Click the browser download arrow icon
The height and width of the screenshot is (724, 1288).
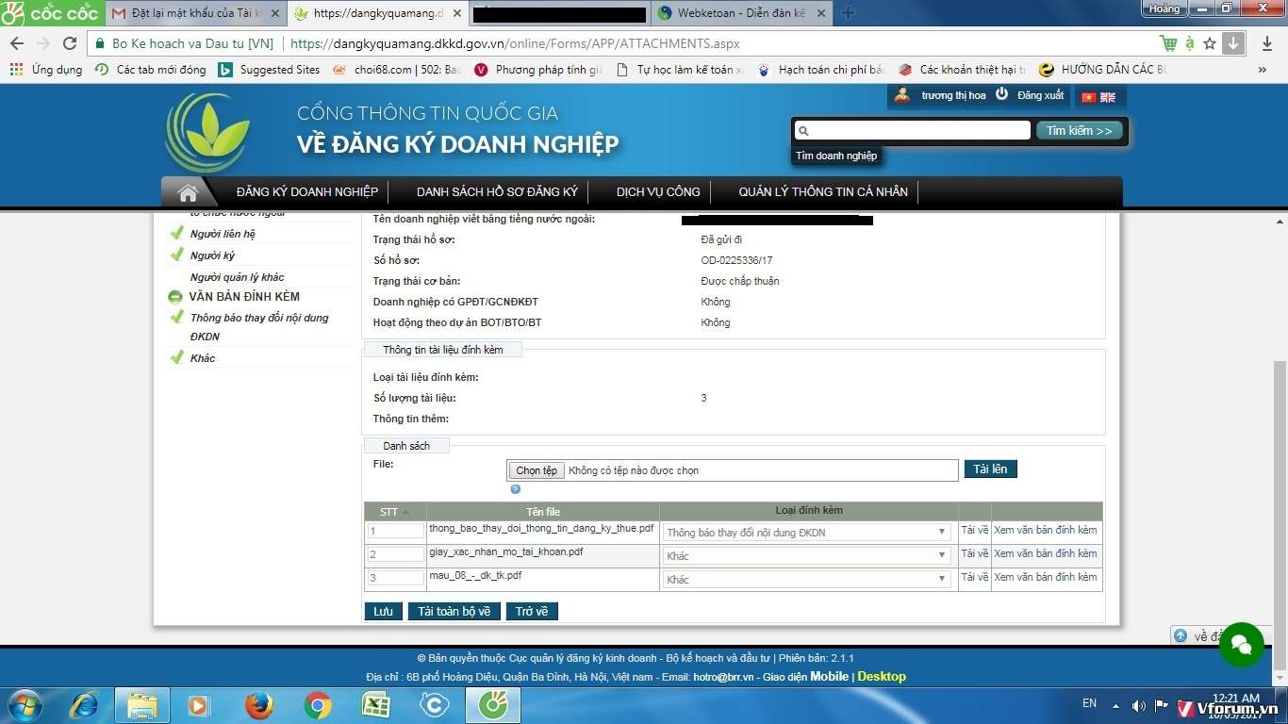1233,43
